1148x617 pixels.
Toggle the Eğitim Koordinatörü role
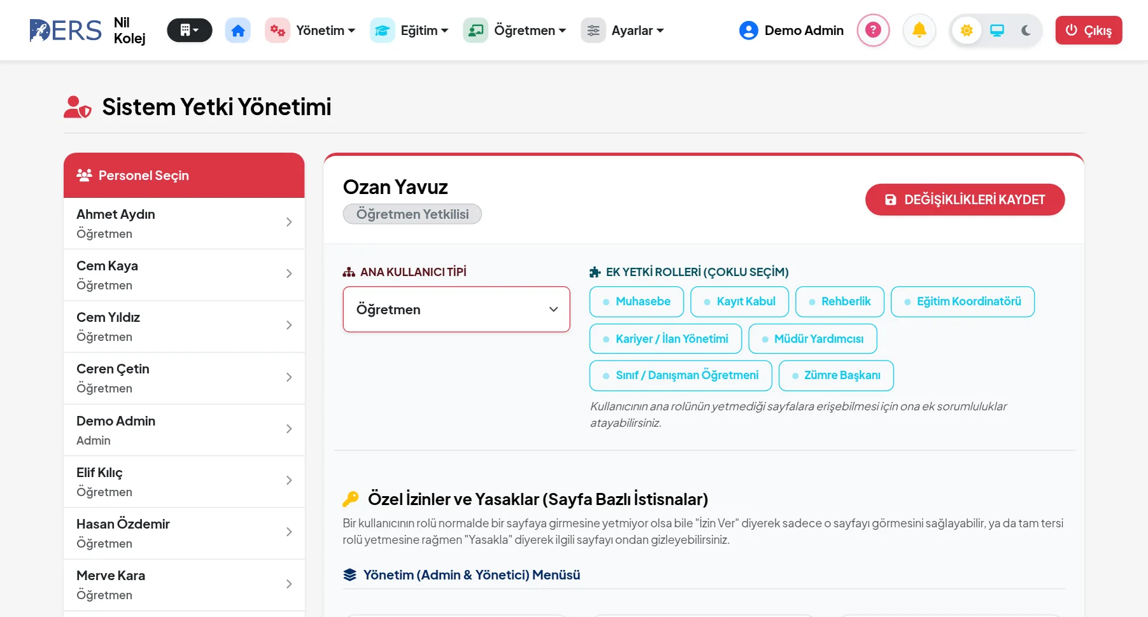[x=963, y=302]
